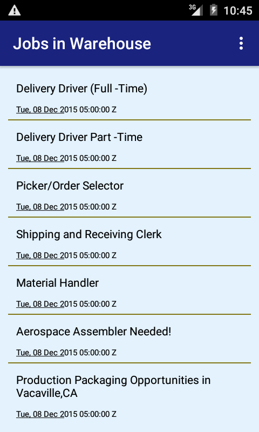Tap the date under Delivery Driver (Full -Time)
The width and height of the screenshot is (259, 432).
pyautogui.click(x=66, y=110)
